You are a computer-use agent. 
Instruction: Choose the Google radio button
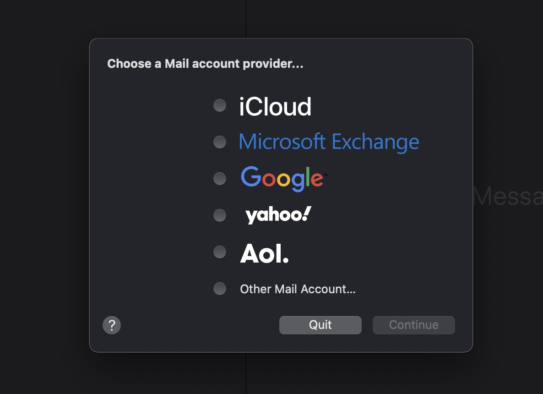pos(220,179)
